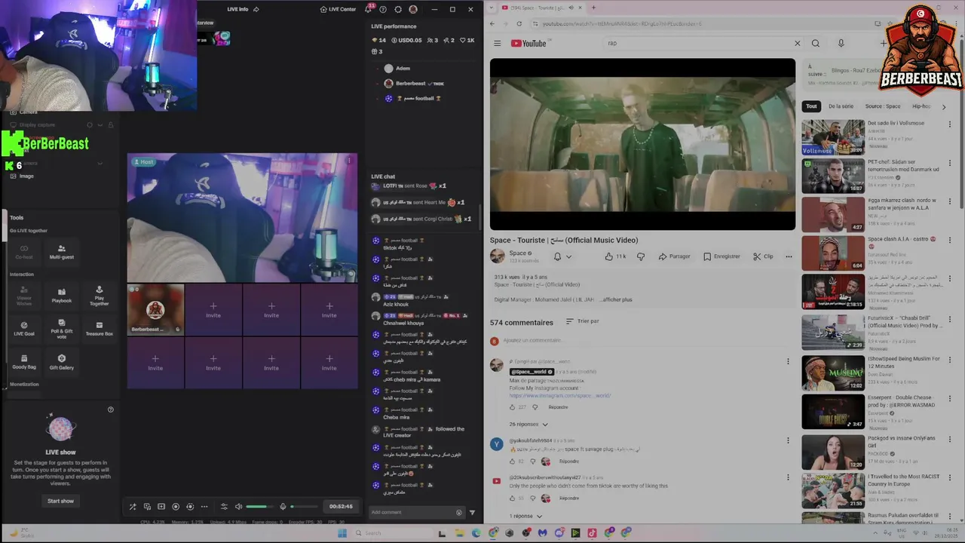Open options menu for @Space__world comment
The height and width of the screenshot is (543, 965).
click(x=788, y=361)
